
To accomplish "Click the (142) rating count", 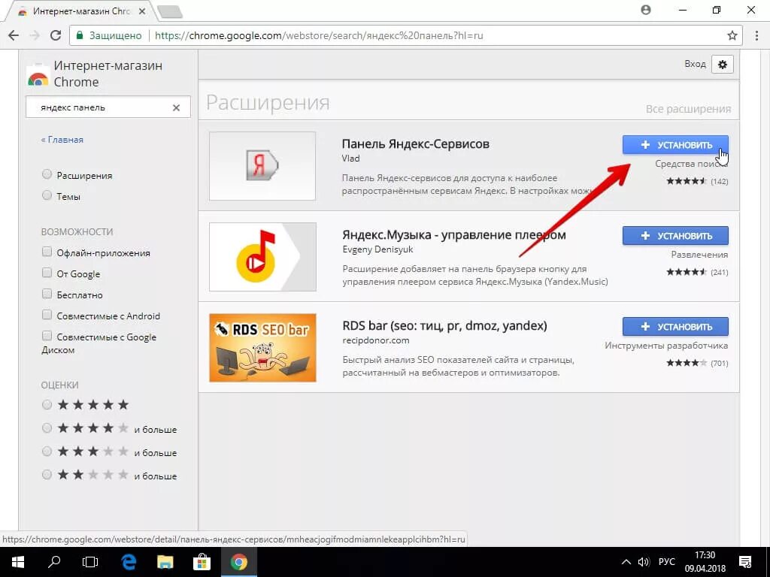I will coord(719,182).
